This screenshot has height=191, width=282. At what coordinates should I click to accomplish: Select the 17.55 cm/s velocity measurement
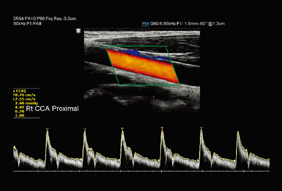tap(25, 99)
